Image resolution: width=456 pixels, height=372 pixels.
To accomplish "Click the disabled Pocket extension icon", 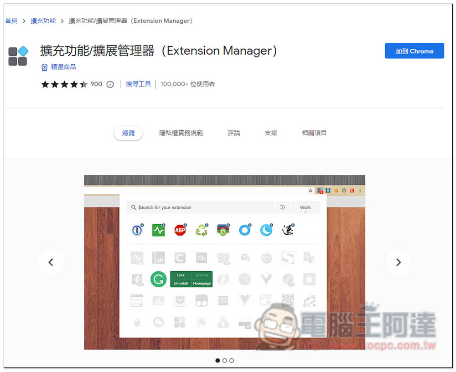I will 180,300.
